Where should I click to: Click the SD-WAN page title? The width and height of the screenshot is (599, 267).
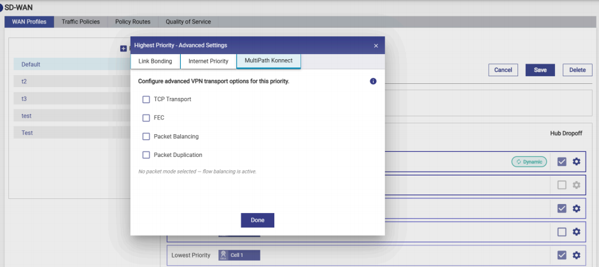pyautogui.click(x=18, y=7)
